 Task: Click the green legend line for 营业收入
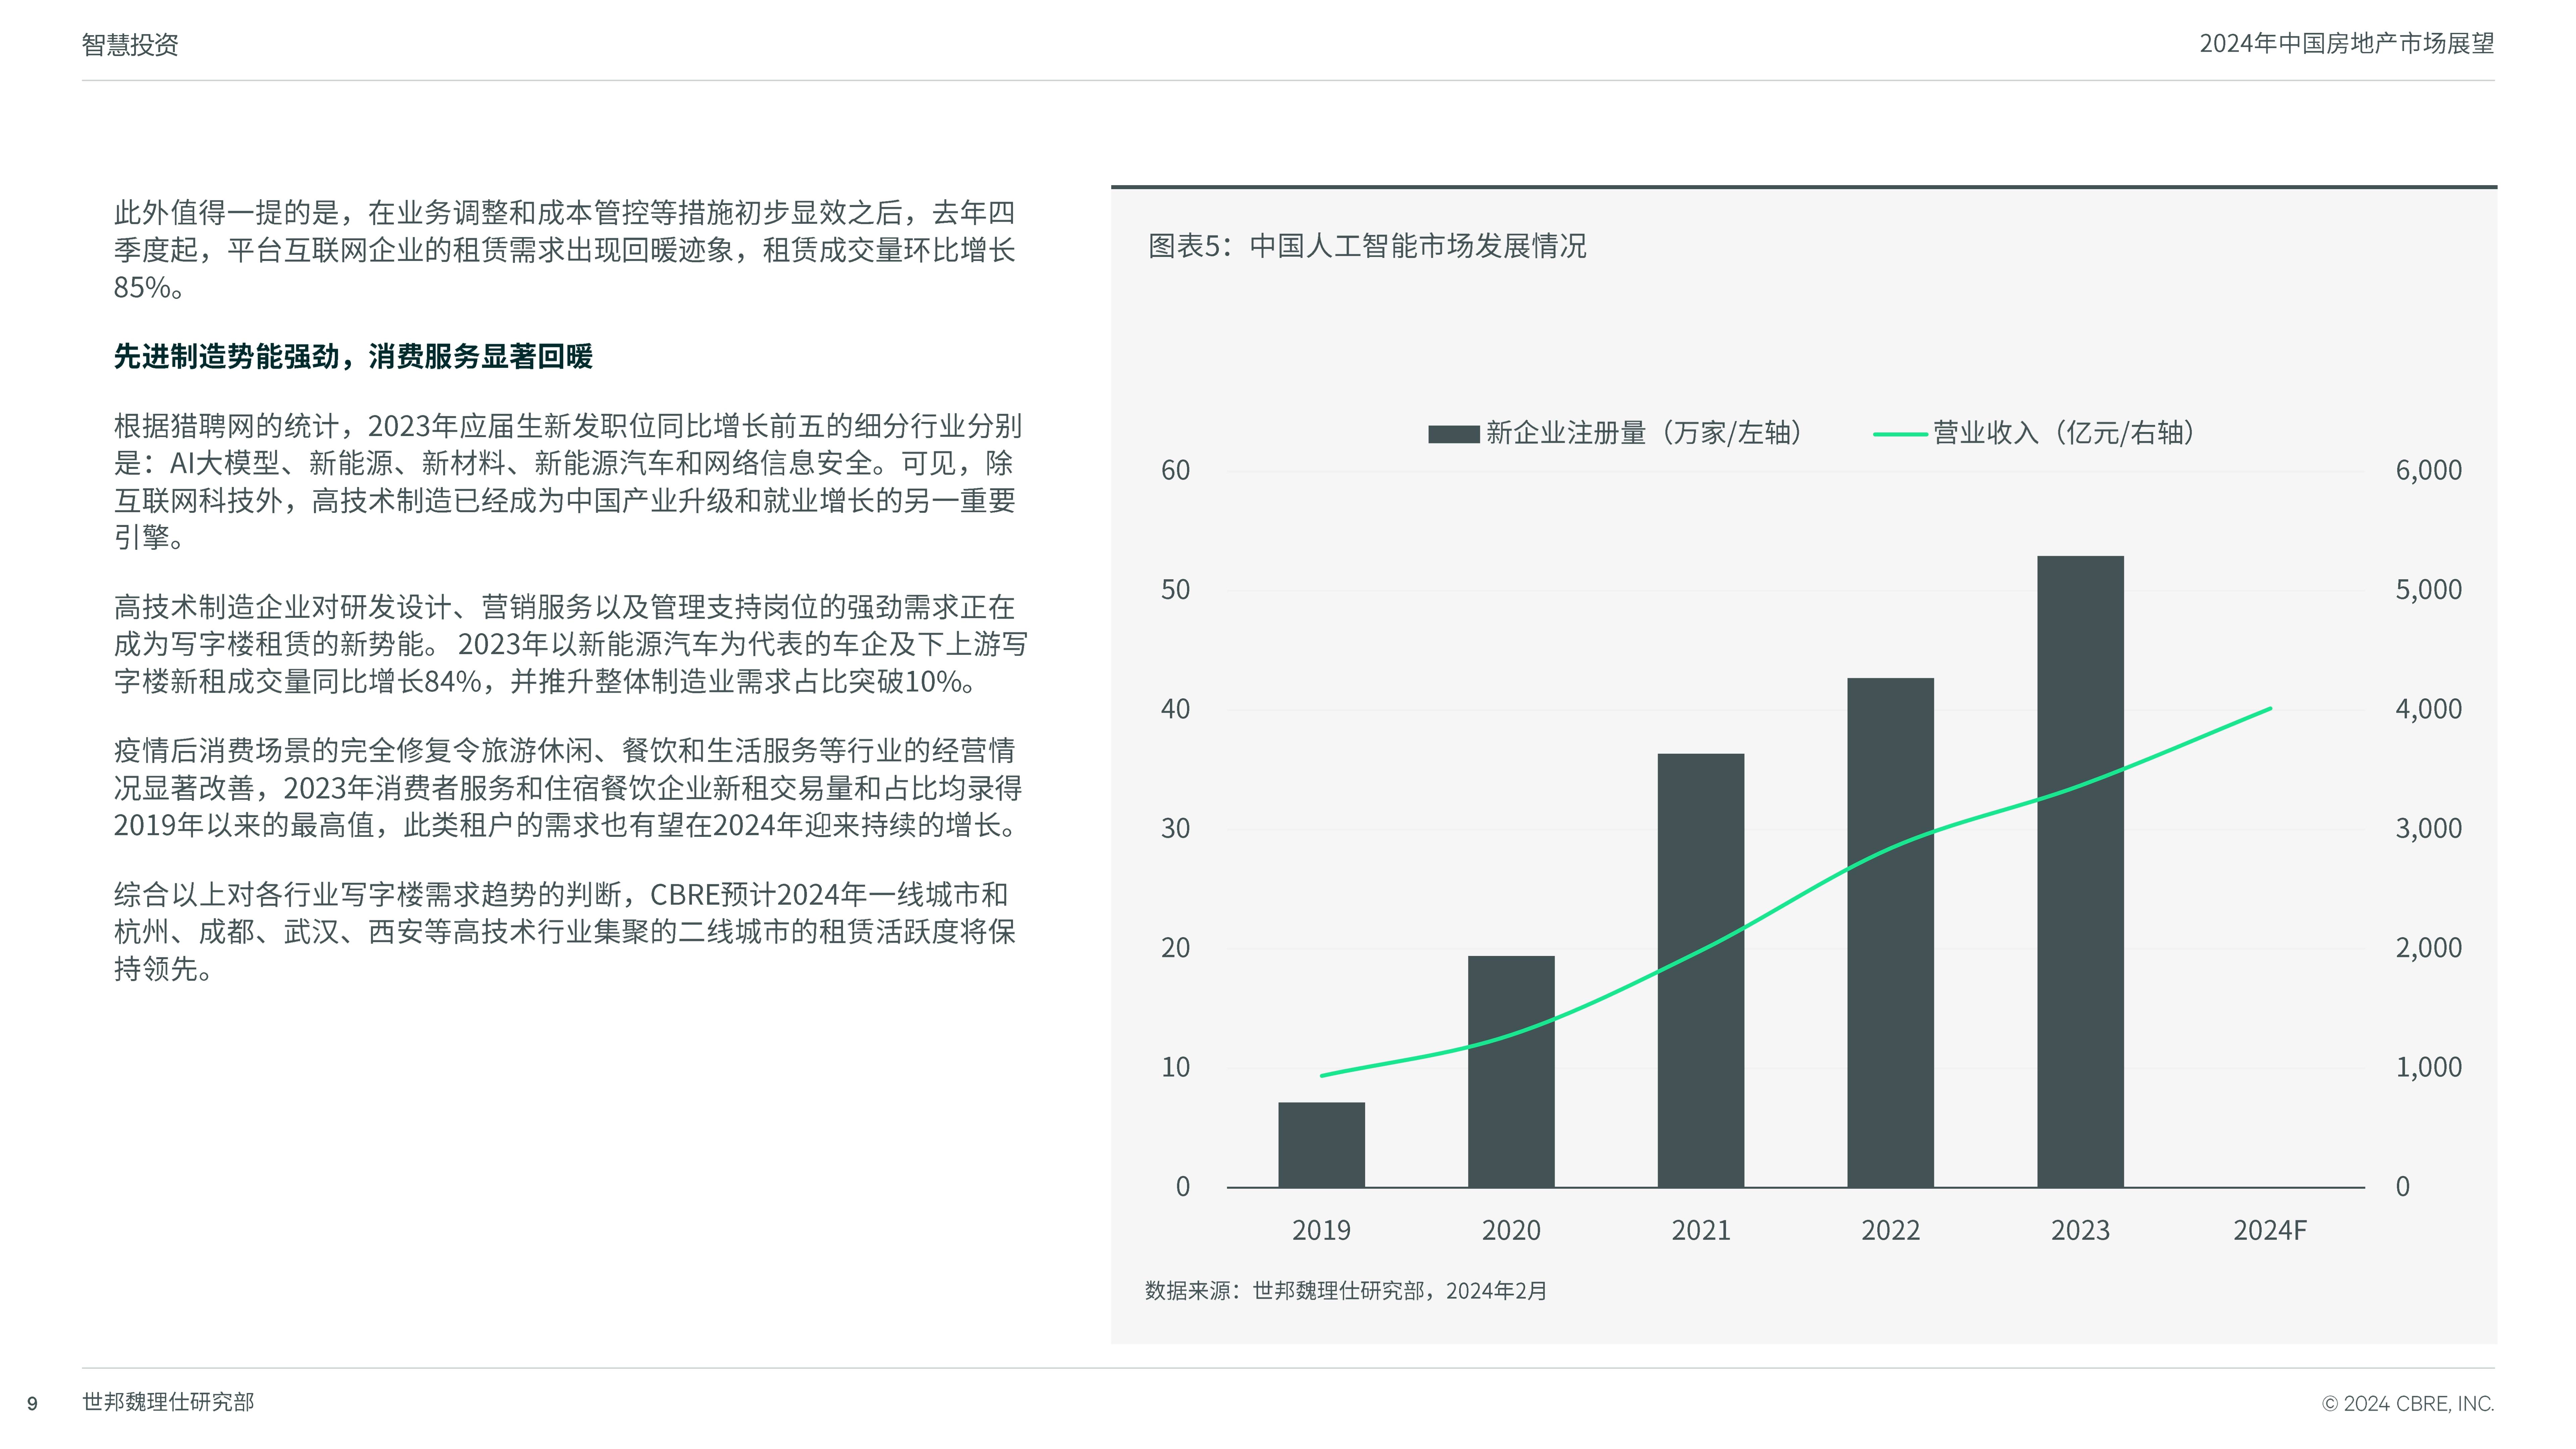(1900, 434)
